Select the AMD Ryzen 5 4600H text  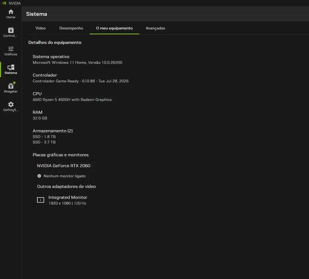[72, 100]
